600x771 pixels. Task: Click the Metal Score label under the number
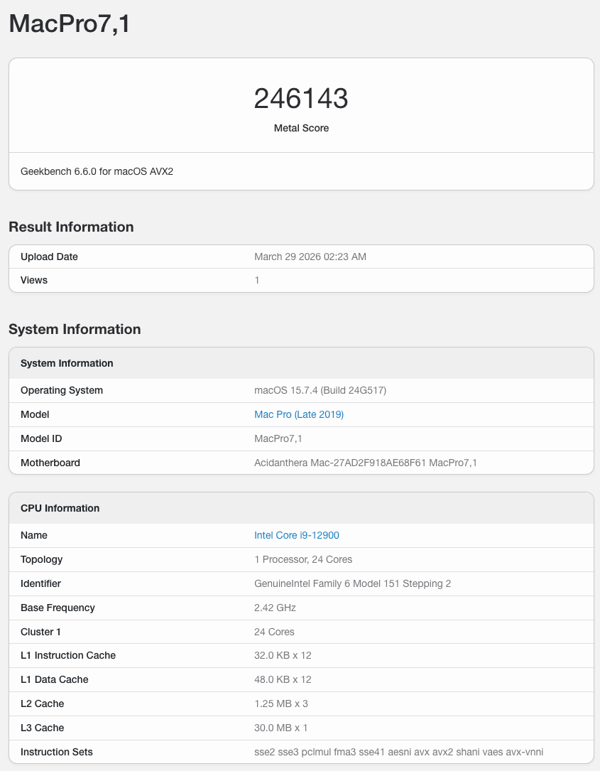pyautogui.click(x=301, y=128)
